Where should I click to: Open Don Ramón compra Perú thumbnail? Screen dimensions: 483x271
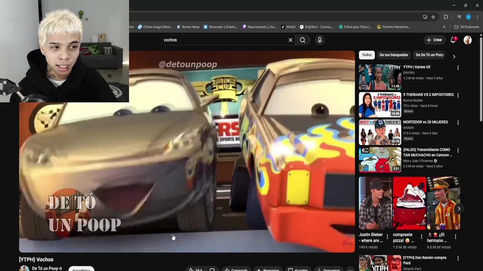tap(380, 263)
